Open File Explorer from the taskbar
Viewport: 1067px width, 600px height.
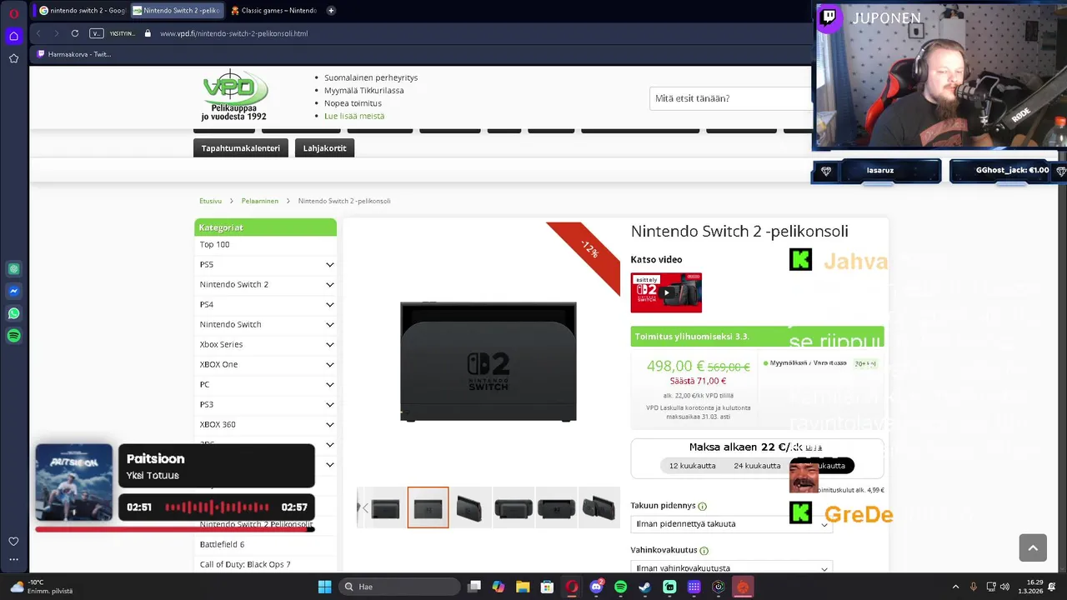click(523, 587)
